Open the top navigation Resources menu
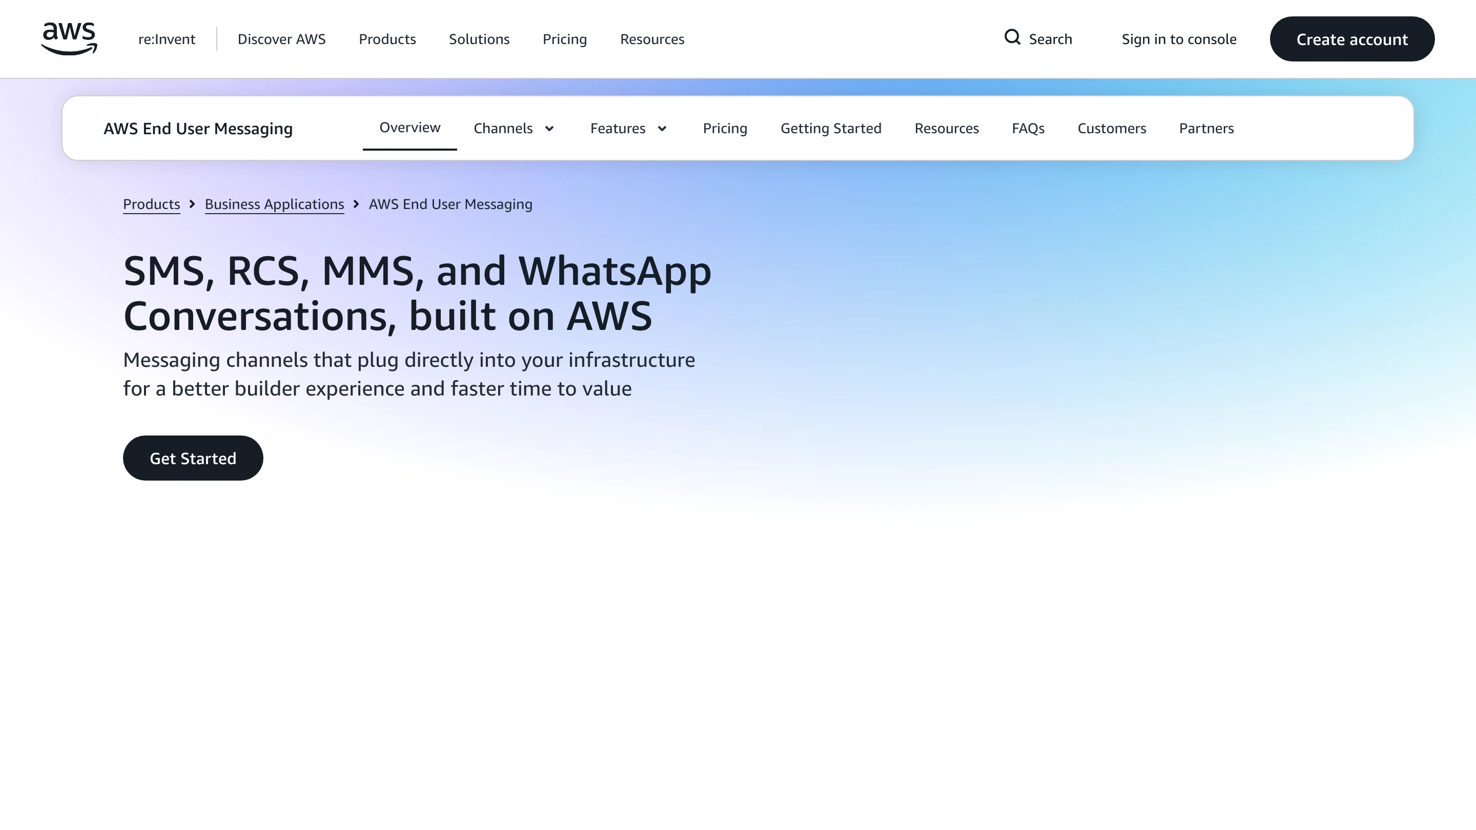Screen dimensions: 1476x830 pyautogui.click(x=652, y=39)
